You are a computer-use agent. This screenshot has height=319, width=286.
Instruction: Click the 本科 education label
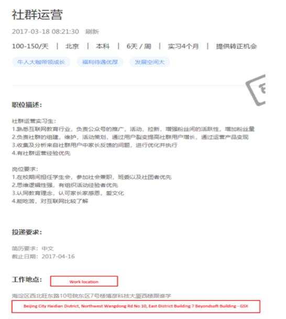point(103,46)
